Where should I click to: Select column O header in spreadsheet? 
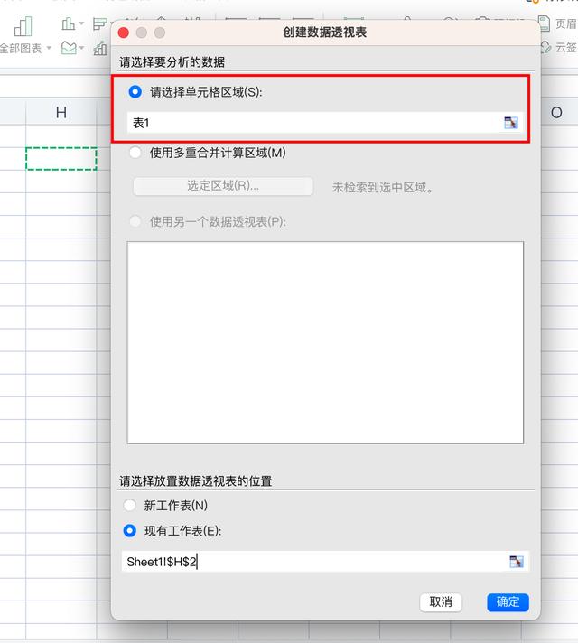click(556, 112)
